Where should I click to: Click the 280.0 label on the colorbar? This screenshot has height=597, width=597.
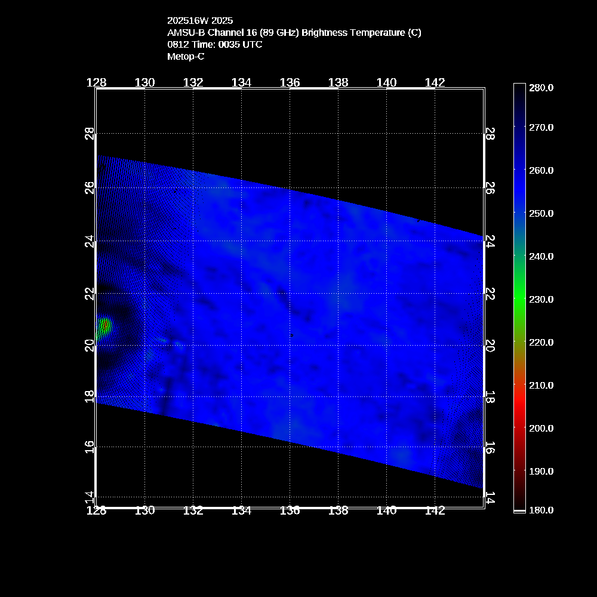click(x=541, y=88)
